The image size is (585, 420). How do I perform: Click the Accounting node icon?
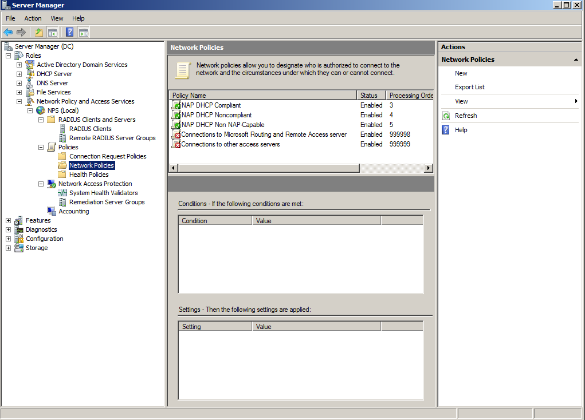tap(52, 211)
